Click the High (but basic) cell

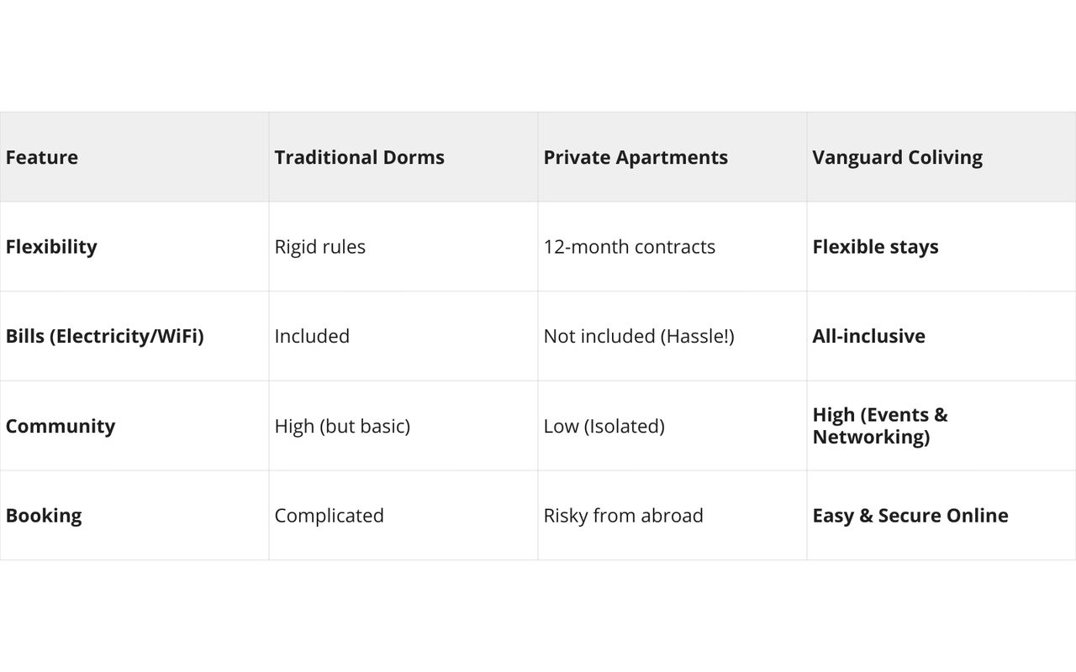(x=342, y=426)
